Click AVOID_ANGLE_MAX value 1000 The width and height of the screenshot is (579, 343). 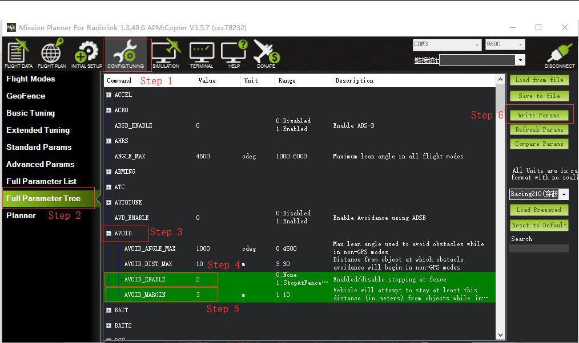203,248
